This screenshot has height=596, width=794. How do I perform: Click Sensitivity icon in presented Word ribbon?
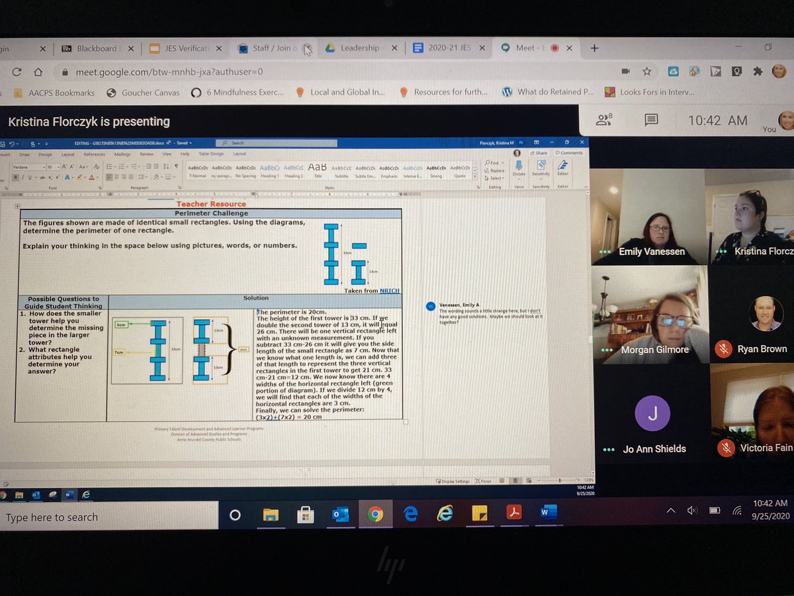pos(541,166)
